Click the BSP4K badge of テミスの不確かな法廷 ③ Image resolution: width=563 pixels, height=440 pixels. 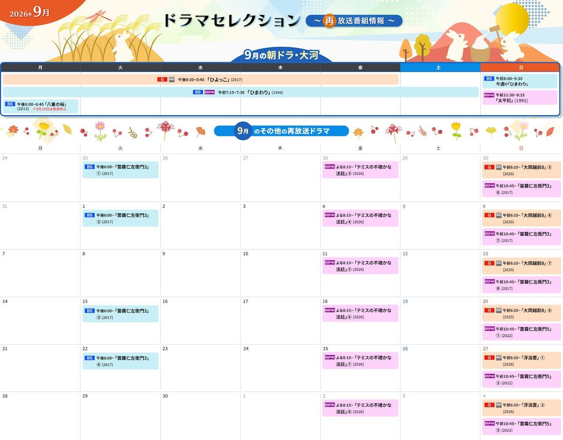pos(330,167)
